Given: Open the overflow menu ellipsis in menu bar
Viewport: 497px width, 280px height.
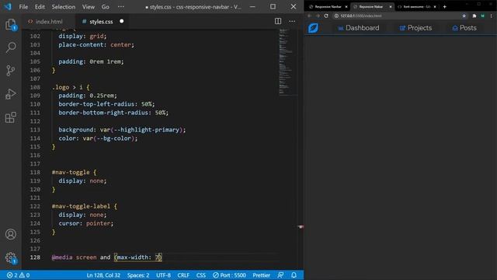Looking at the screenshot, I should 121,7.
